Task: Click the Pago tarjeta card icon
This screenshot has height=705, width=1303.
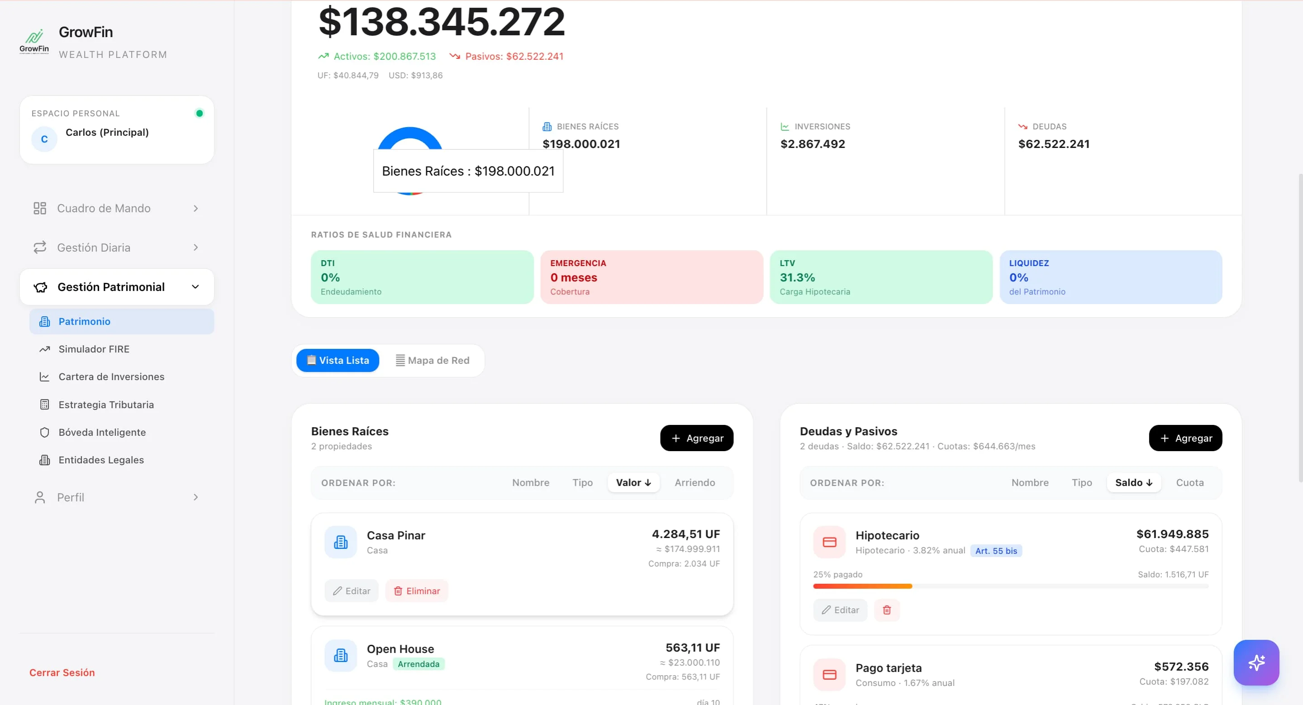Action: 829,675
